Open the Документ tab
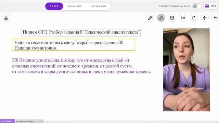The height and width of the screenshot is (123, 219). tap(75, 6)
